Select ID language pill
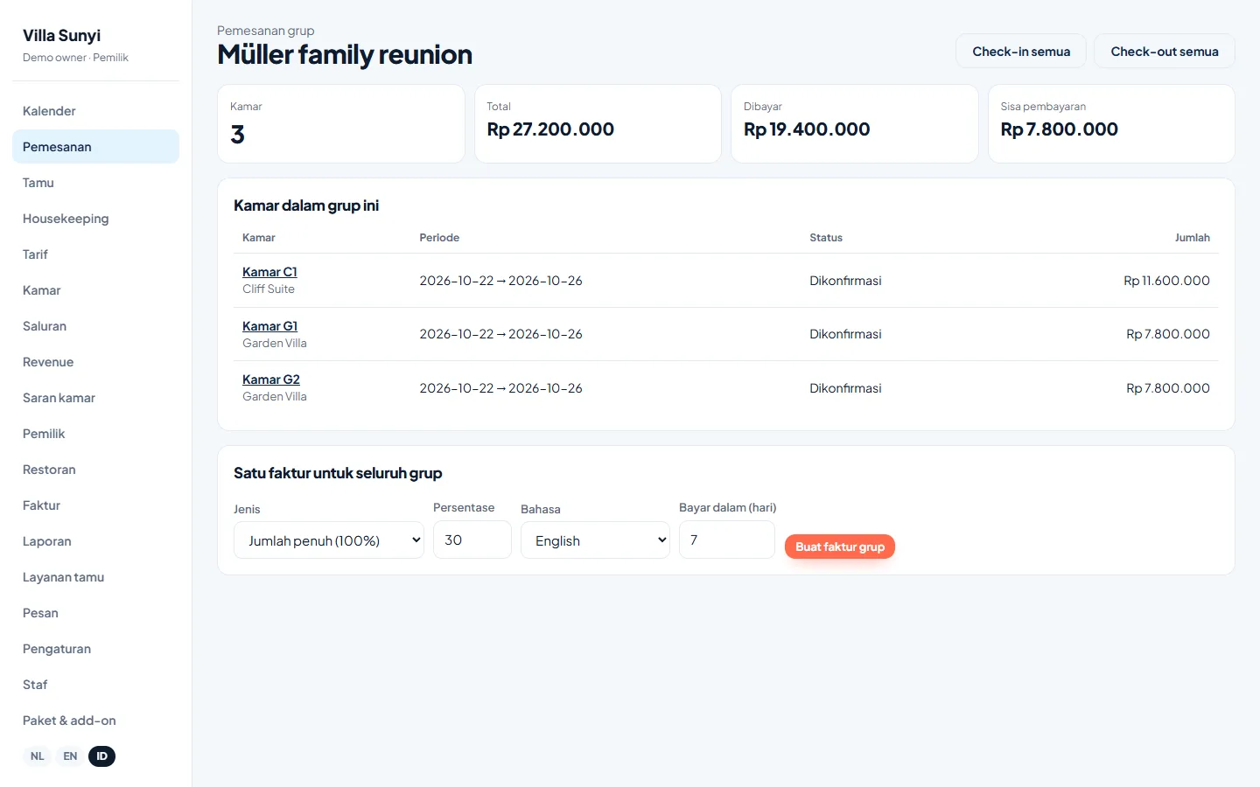The height and width of the screenshot is (787, 1260). [101, 756]
